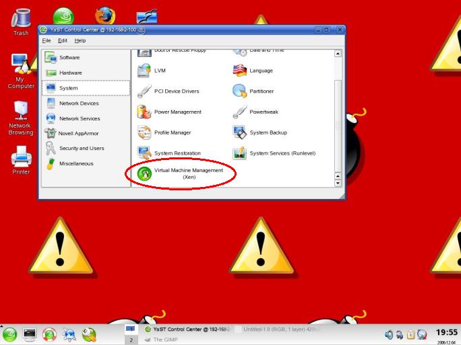Open System Services (Runlevel) module
461x345 pixels.
(x=274, y=153)
